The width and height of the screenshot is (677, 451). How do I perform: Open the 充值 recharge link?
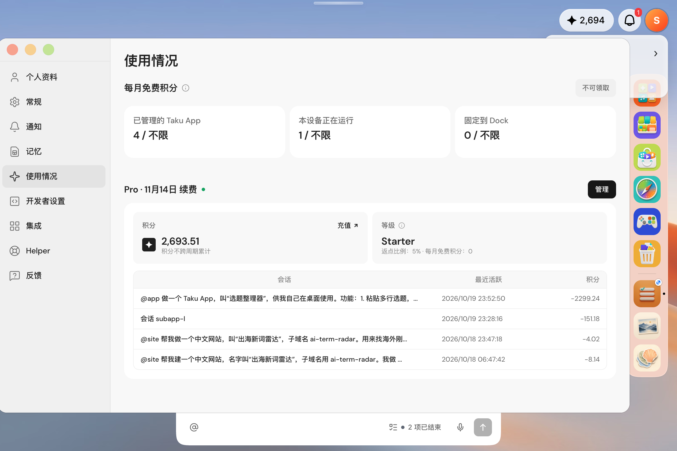(x=348, y=225)
